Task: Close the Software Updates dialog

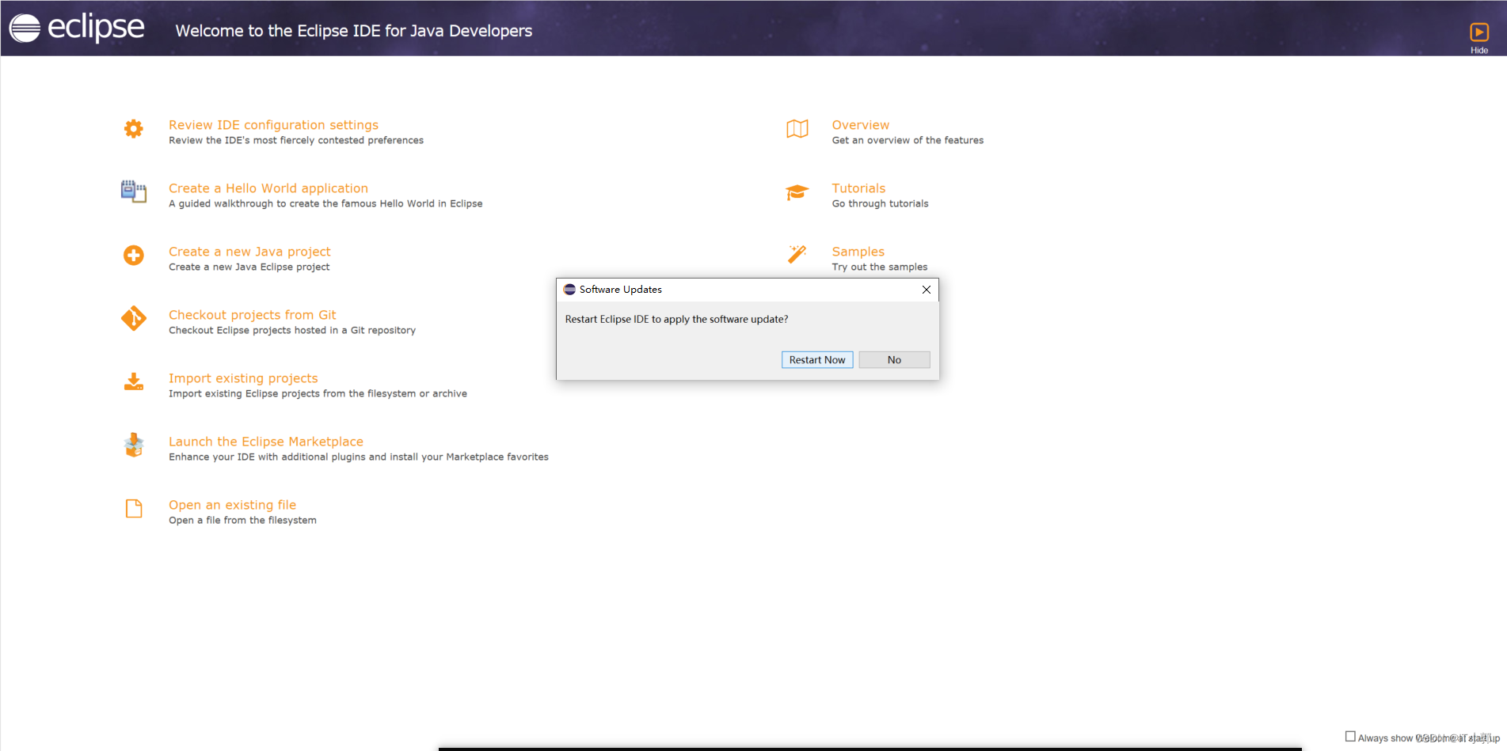Action: coord(927,290)
